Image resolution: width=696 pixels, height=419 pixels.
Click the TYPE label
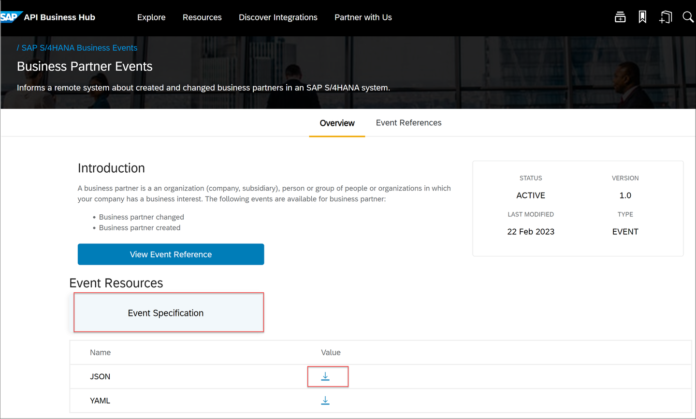click(x=625, y=214)
